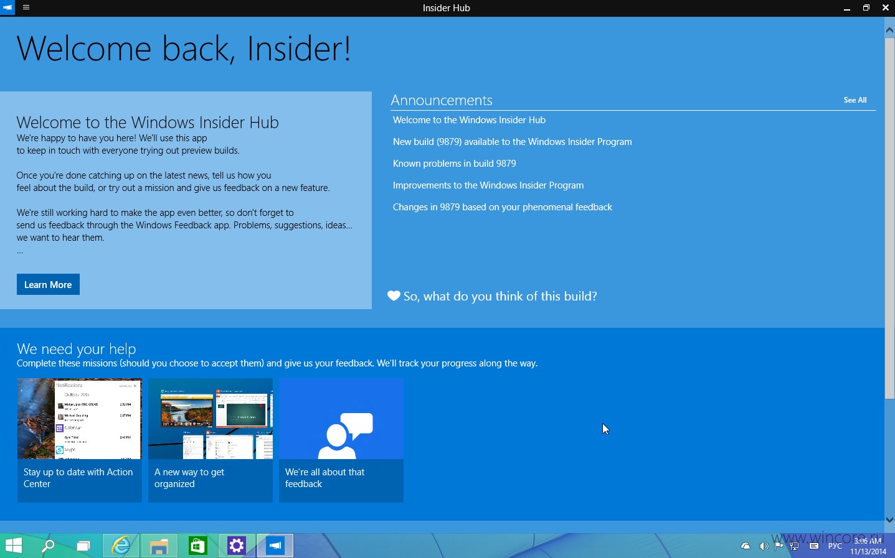Select the Insider Hub megaphone taskbar button
The image size is (895, 558).
pyautogui.click(x=275, y=546)
